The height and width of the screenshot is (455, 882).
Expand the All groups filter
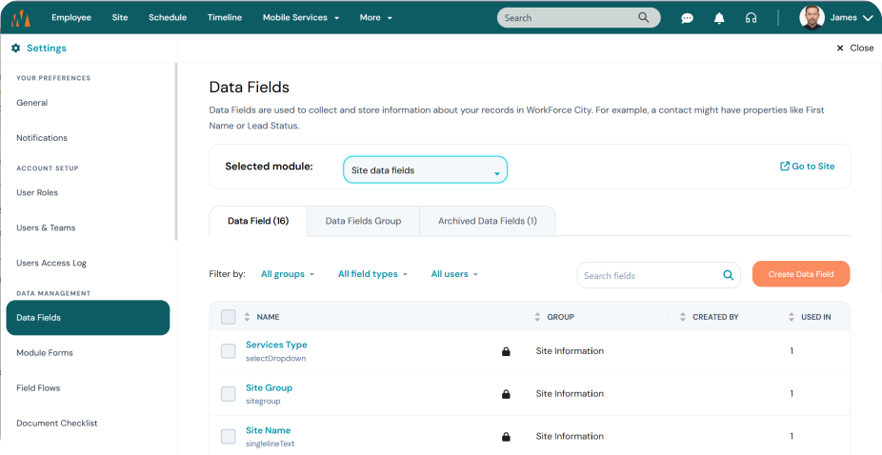tap(288, 274)
